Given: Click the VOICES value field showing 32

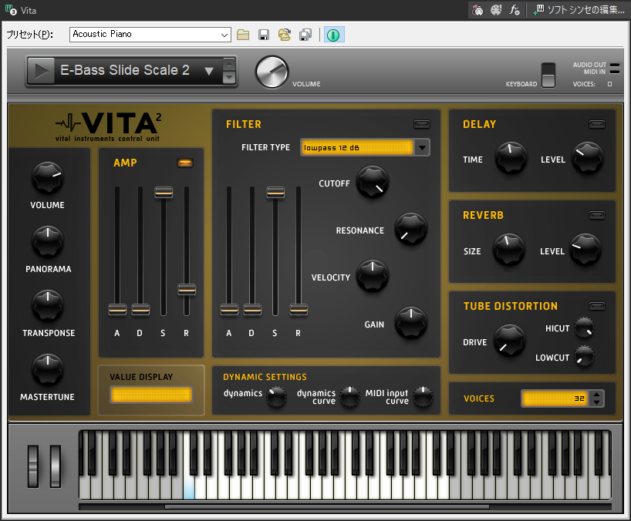Looking at the screenshot, I should tap(555, 398).
